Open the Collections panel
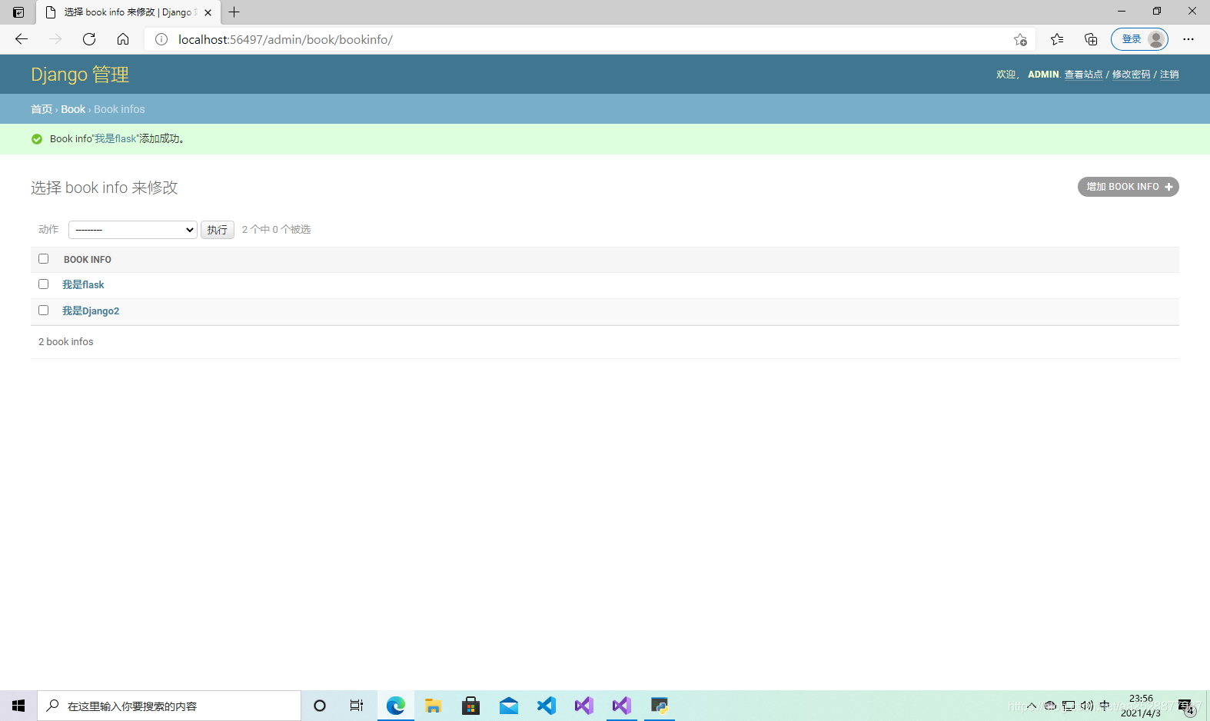 coord(1091,39)
